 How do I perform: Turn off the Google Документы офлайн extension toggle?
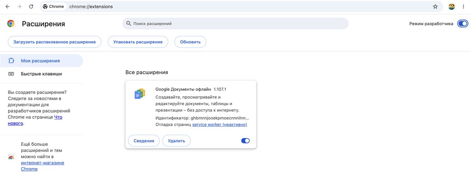click(245, 141)
